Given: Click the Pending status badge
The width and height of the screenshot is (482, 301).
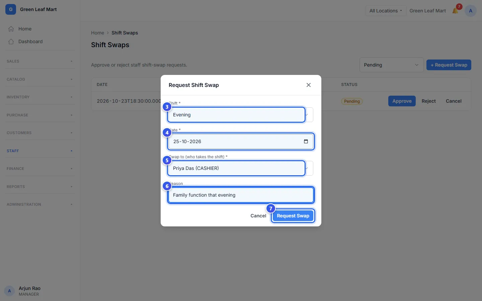Looking at the screenshot, I should click(x=352, y=101).
